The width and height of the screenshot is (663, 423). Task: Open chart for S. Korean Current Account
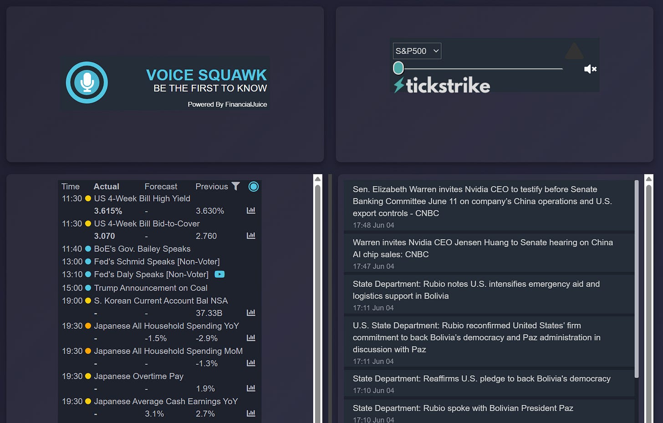pos(251,312)
